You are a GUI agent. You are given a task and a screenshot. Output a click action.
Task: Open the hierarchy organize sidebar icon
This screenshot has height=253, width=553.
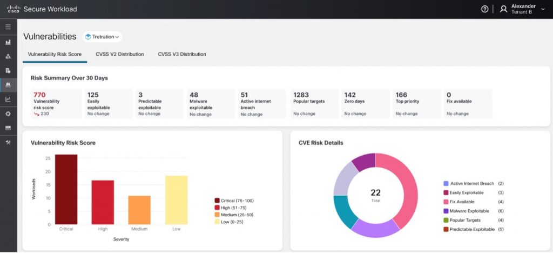tap(8, 56)
